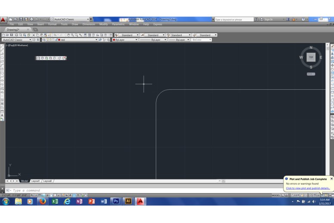The image size is (334, 223).
Task: Toggle layer on/off lightbulb for red layer
Action: [x=48, y=40]
